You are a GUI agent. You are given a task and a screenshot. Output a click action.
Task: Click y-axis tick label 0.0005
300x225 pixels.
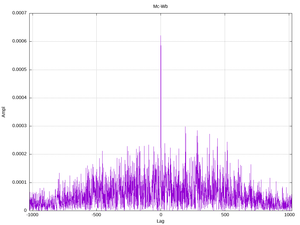coord(19,69)
